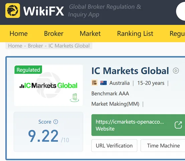Click the URL Verification button
This screenshot has width=185, height=161.
(x=114, y=146)
